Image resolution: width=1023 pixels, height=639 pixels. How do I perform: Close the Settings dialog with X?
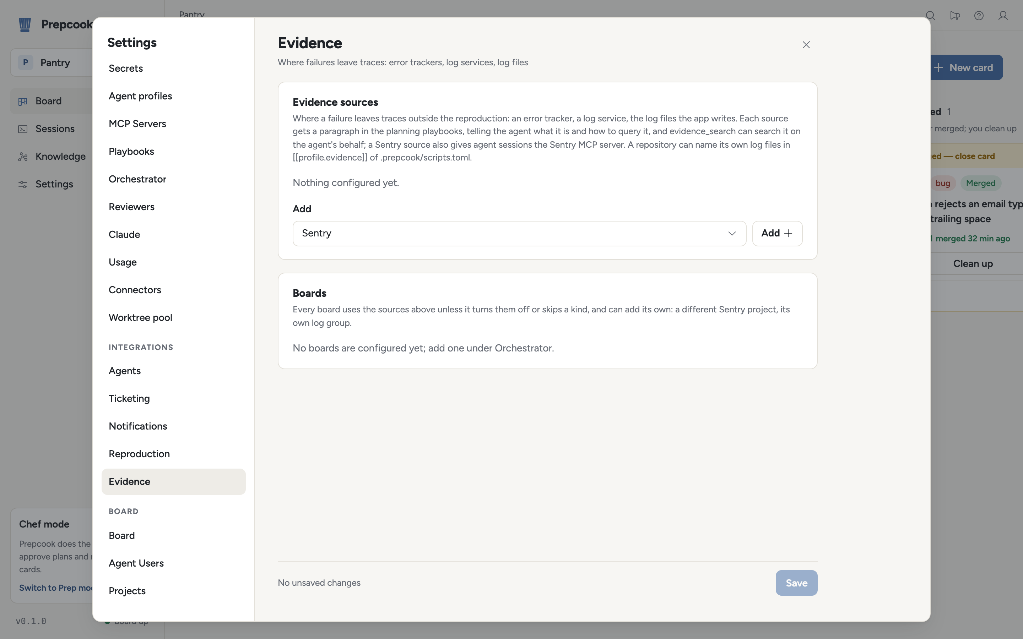(x=806, y=45)
